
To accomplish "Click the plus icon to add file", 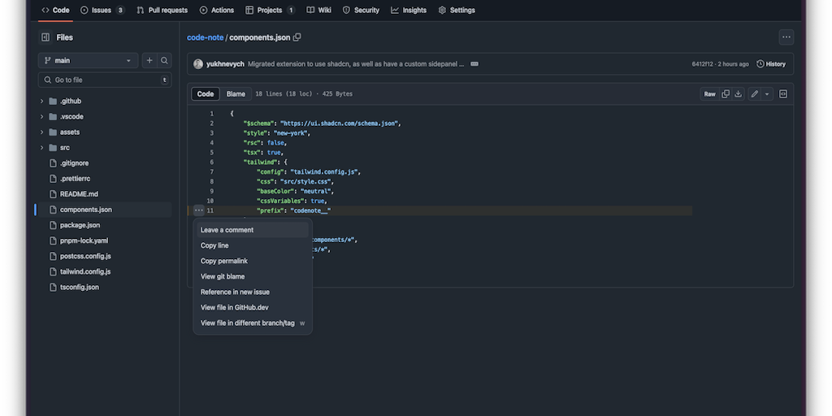I will click(x=149, y=61).
